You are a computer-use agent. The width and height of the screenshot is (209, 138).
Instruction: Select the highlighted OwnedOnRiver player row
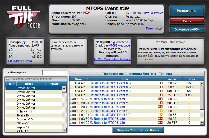click(34, 88)
